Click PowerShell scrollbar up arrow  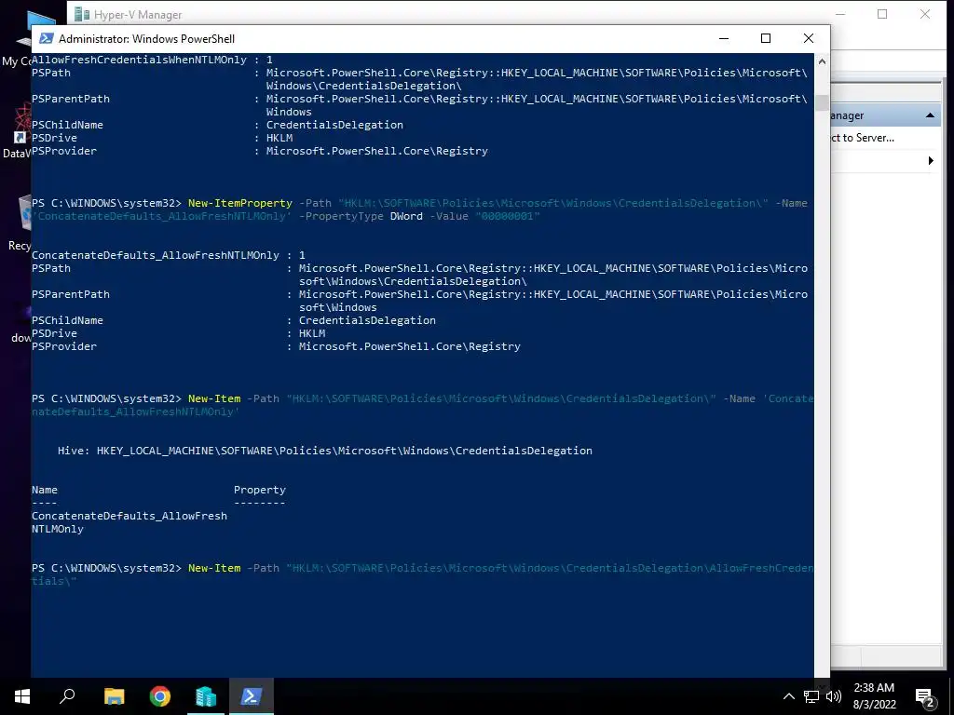tap(822, 61)
